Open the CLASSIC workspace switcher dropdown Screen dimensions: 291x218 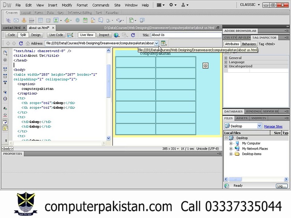(x=250, y=5)
